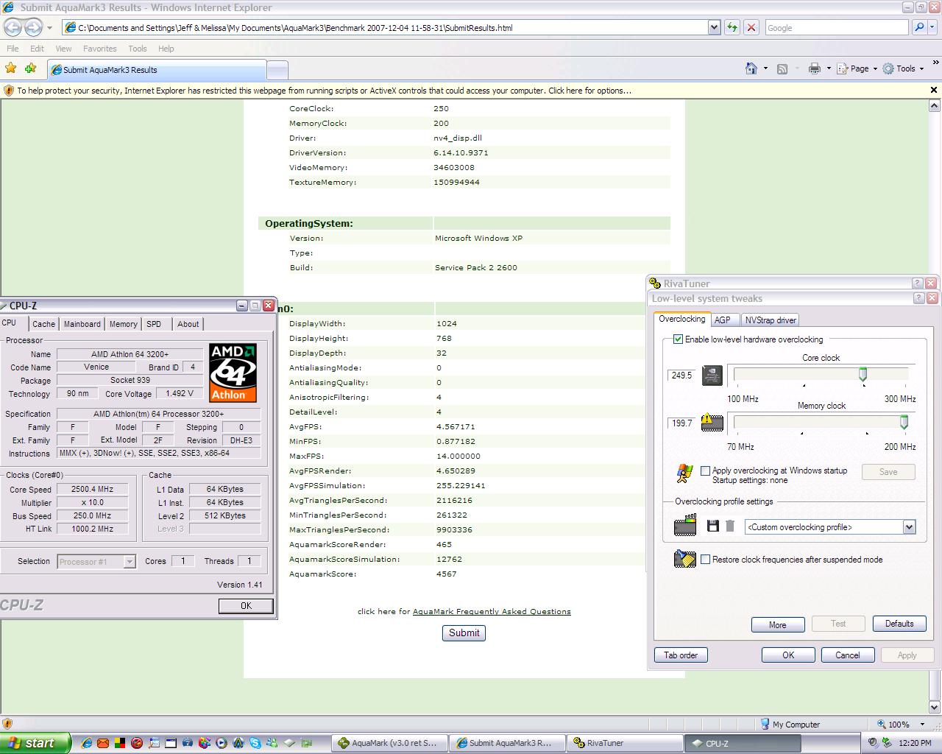Switch to the SPD tab in CPU-Z
Viewport: 942px width, 754px height.
click(x=154, y=324)
